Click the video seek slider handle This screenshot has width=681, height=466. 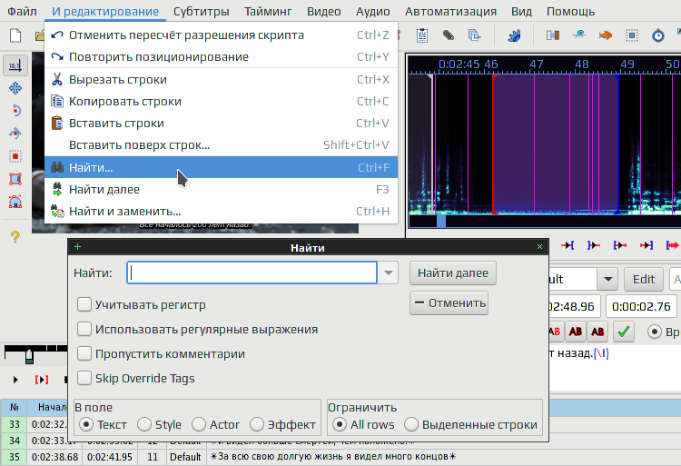coord(29,356)
